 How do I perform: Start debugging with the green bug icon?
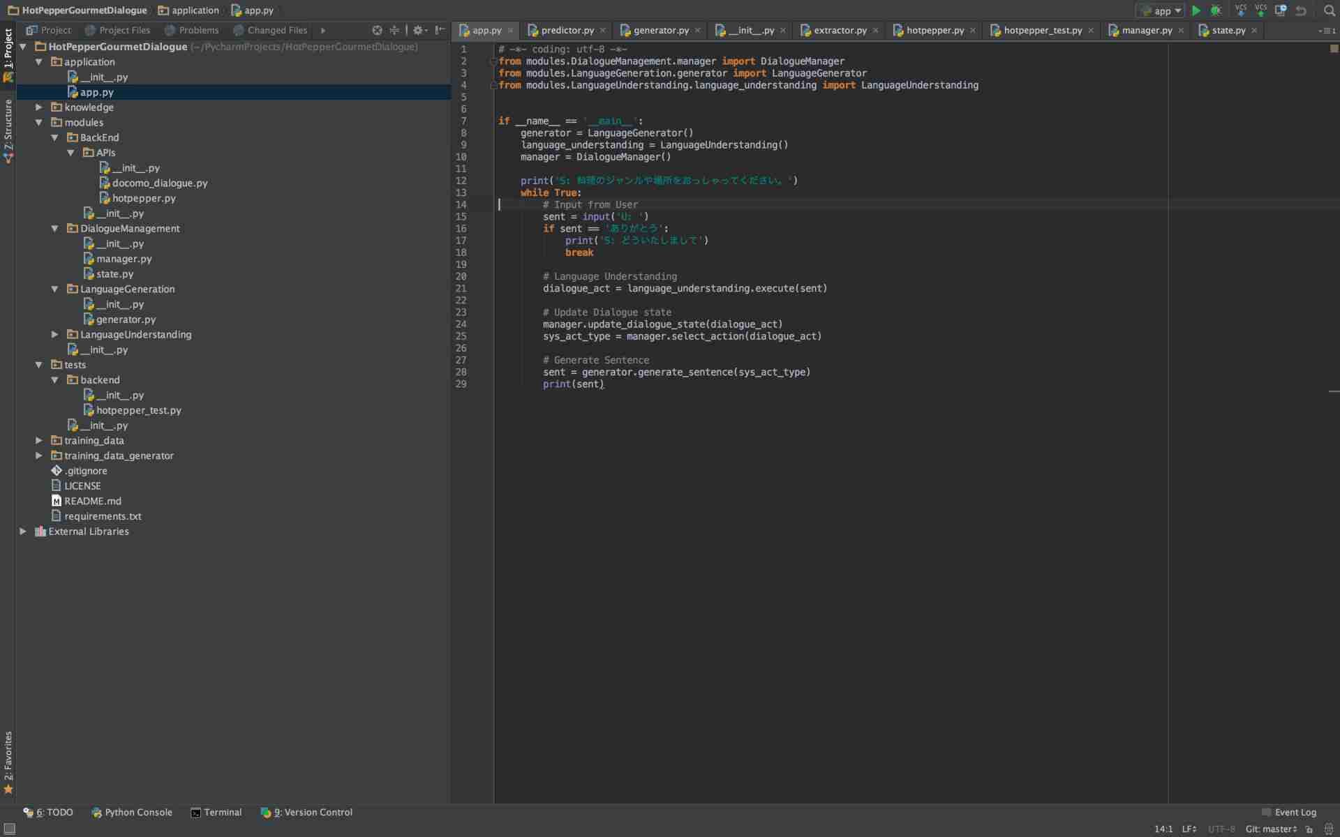[x=1216, y=10]
